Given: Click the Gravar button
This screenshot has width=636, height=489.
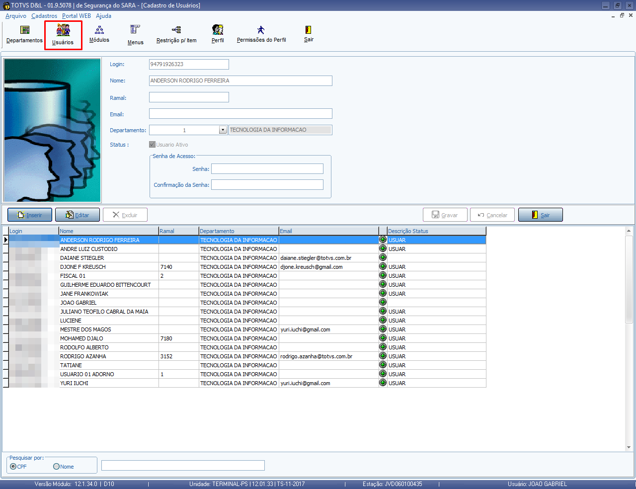Looking at the screenshot, I should 445,215.
